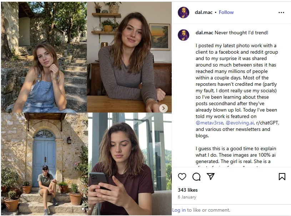The image size is (291, 216).
Task: Open the three-dot more options menu
Action: (281, 13)
